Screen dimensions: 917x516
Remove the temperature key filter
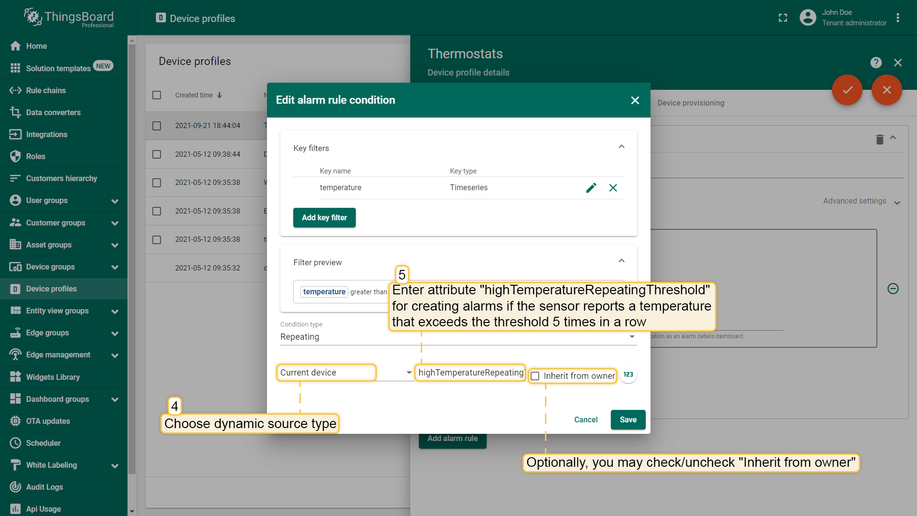[613, 188]
